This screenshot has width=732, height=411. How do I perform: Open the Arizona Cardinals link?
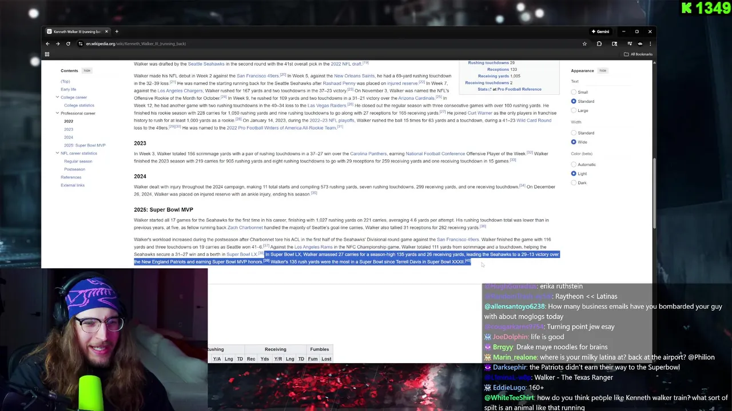click(x=416, y=98)
